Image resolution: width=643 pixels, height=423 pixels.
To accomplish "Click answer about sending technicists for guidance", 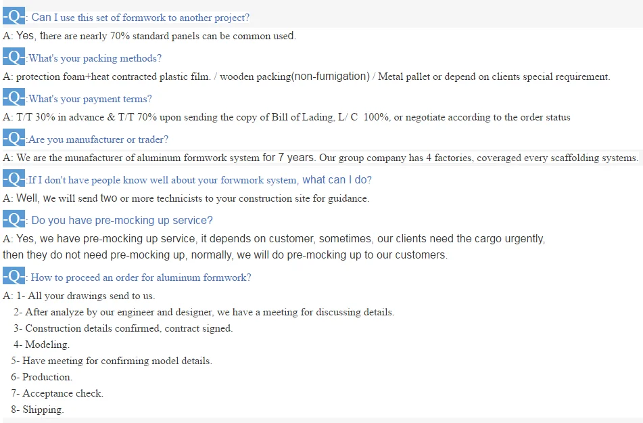I will (186, 199).
